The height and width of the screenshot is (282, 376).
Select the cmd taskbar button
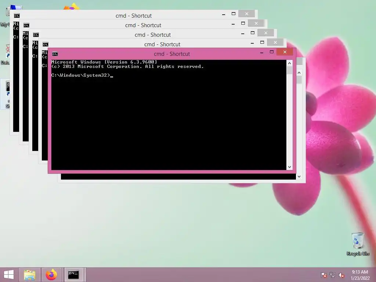click(73, 275)
